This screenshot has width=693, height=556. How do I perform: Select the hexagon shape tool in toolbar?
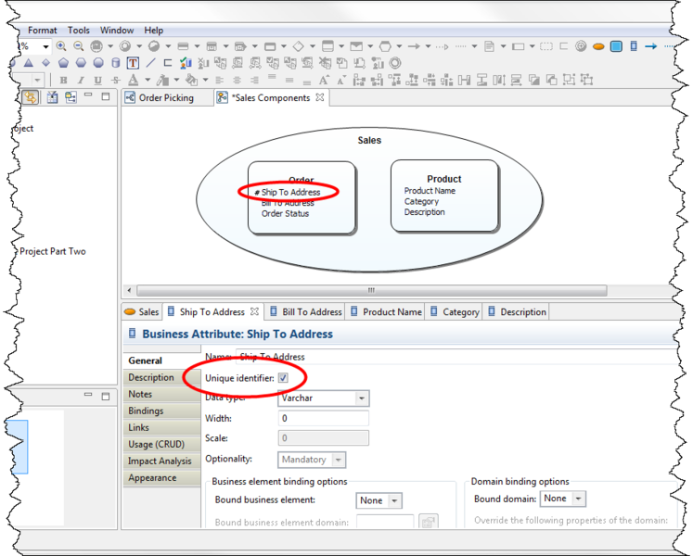point(385,46)
